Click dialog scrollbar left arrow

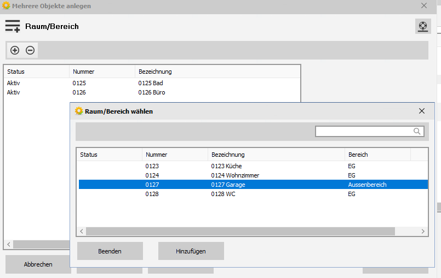[82, 231]
